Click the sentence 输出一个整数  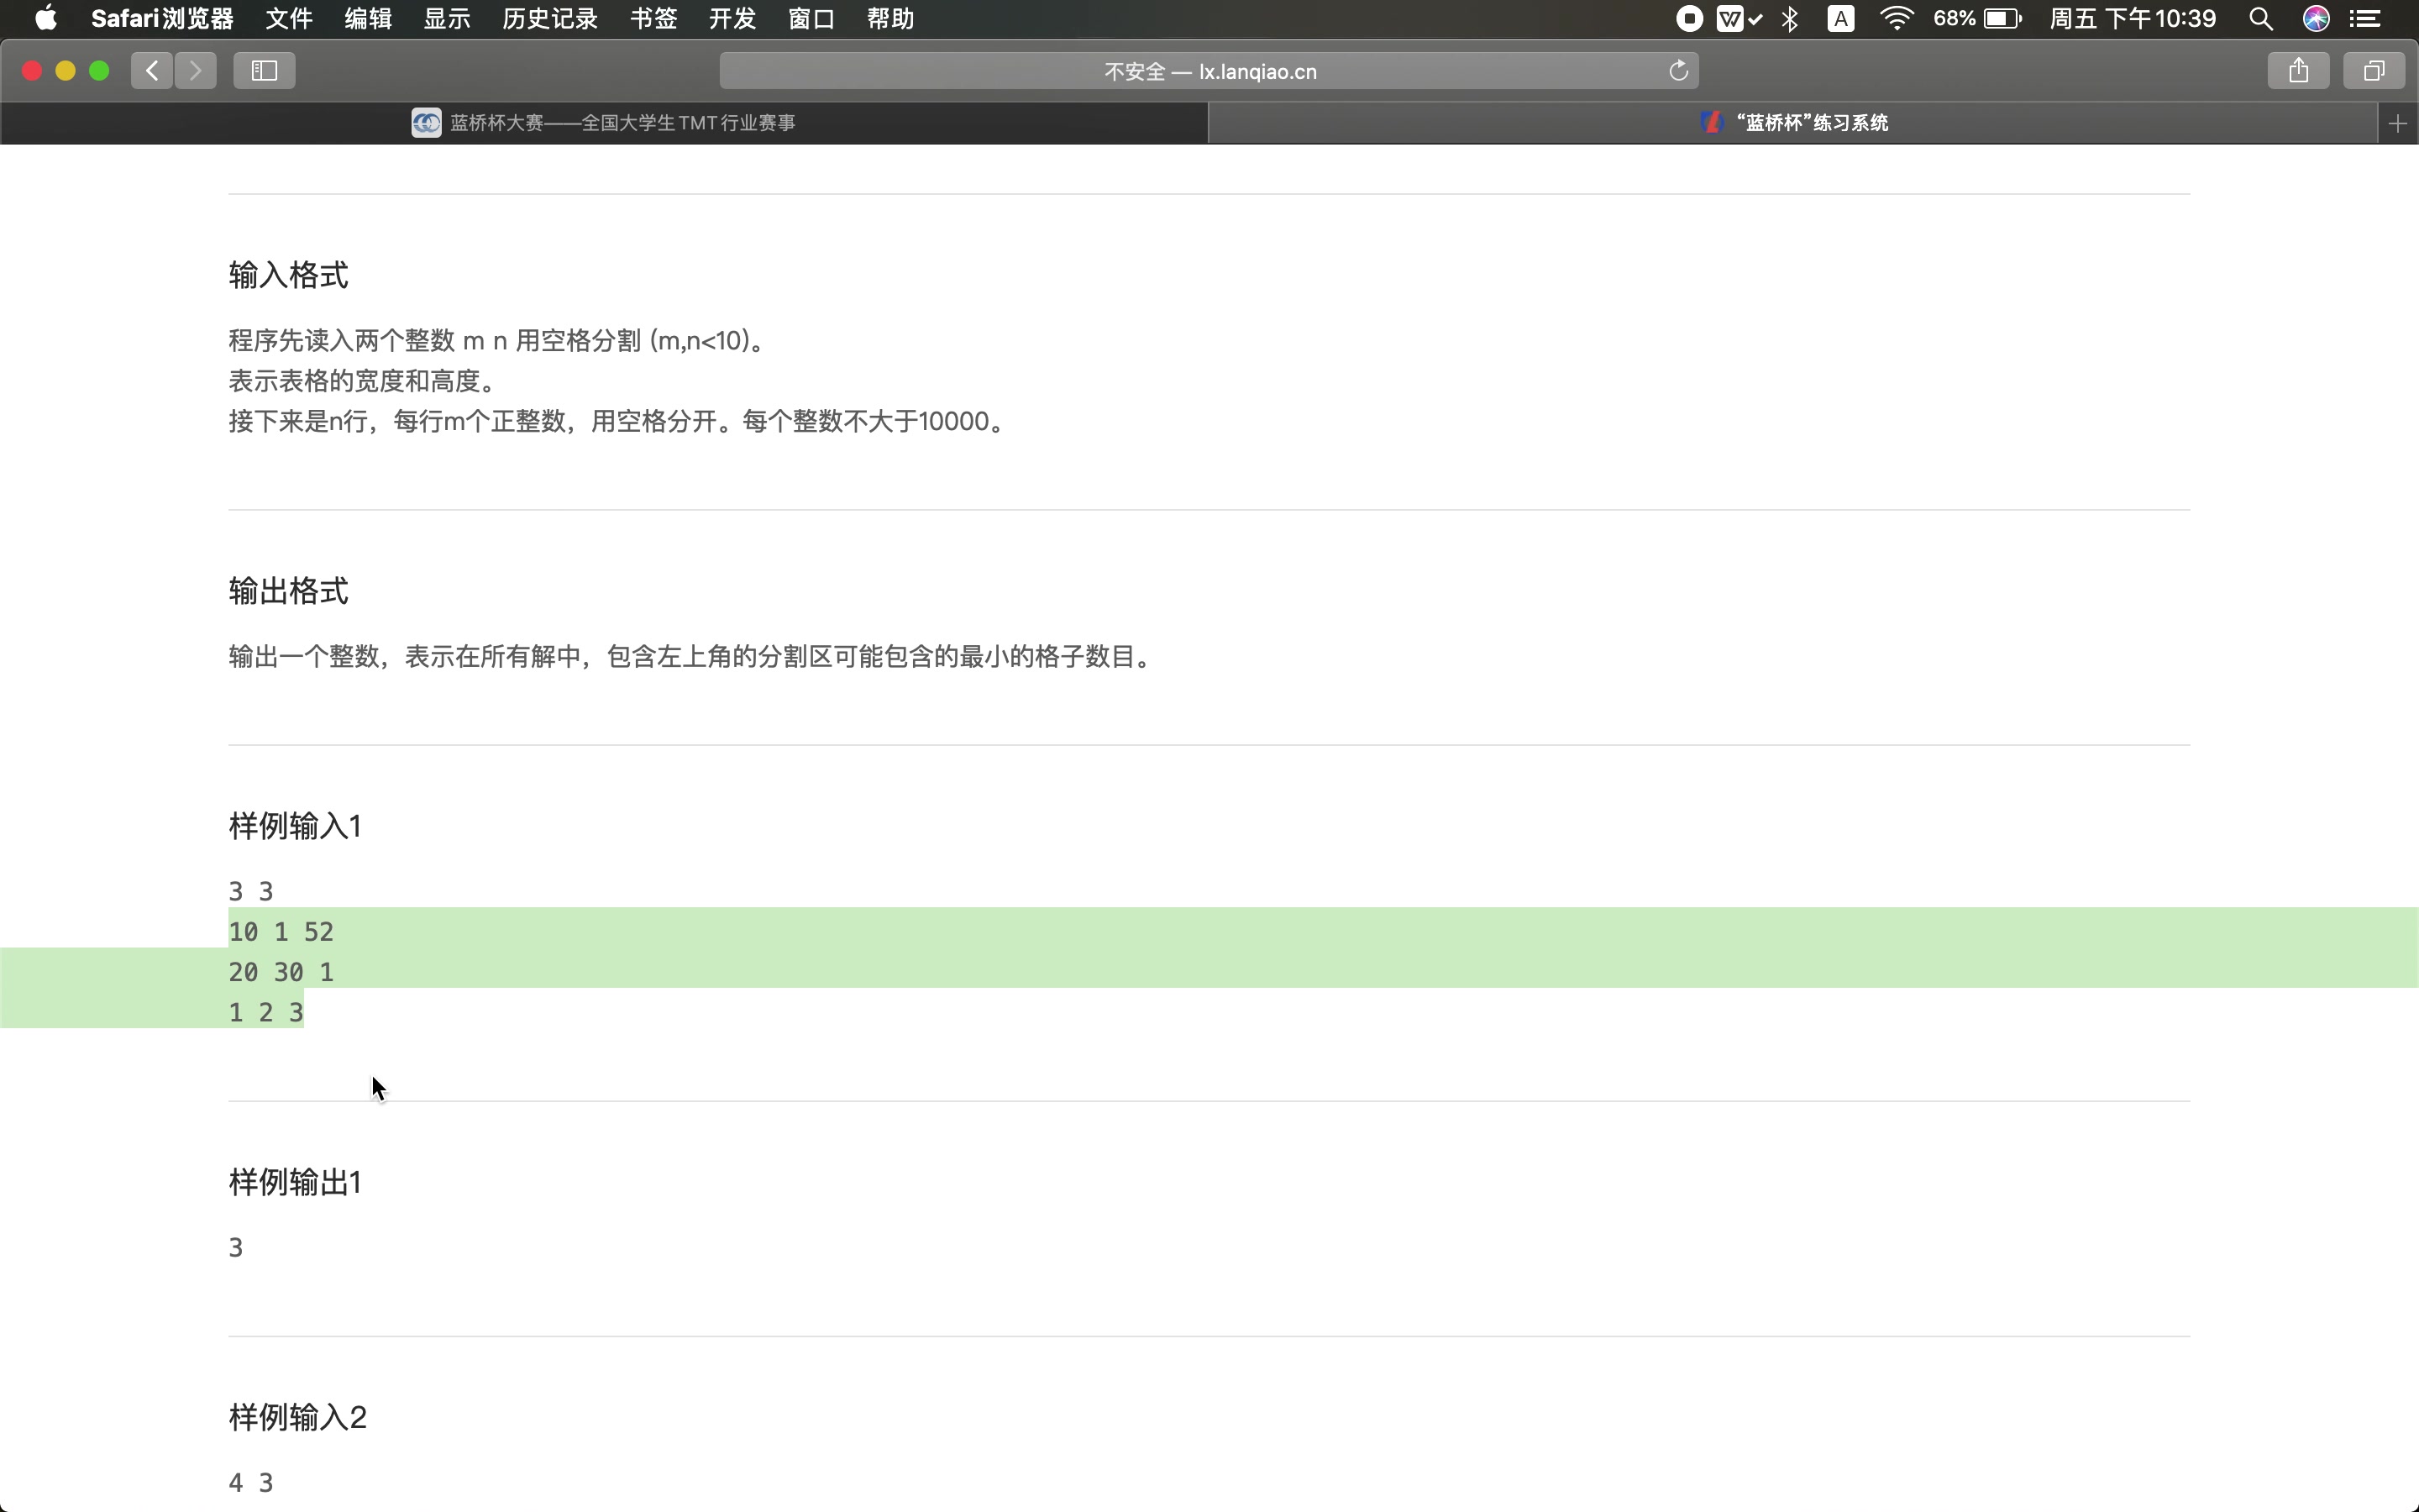click(690, 657)
